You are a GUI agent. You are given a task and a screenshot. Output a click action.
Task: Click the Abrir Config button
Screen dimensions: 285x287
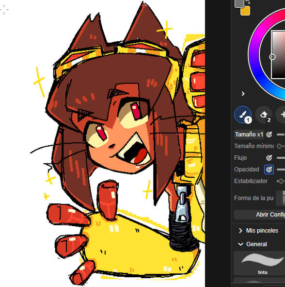260,215
